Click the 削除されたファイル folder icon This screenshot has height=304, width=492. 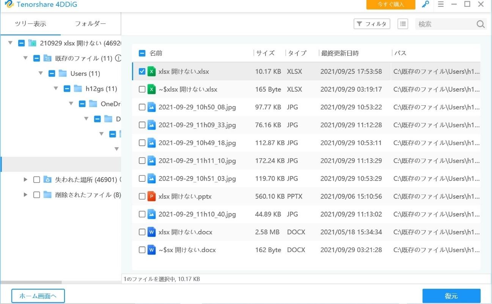click(47, 195)
